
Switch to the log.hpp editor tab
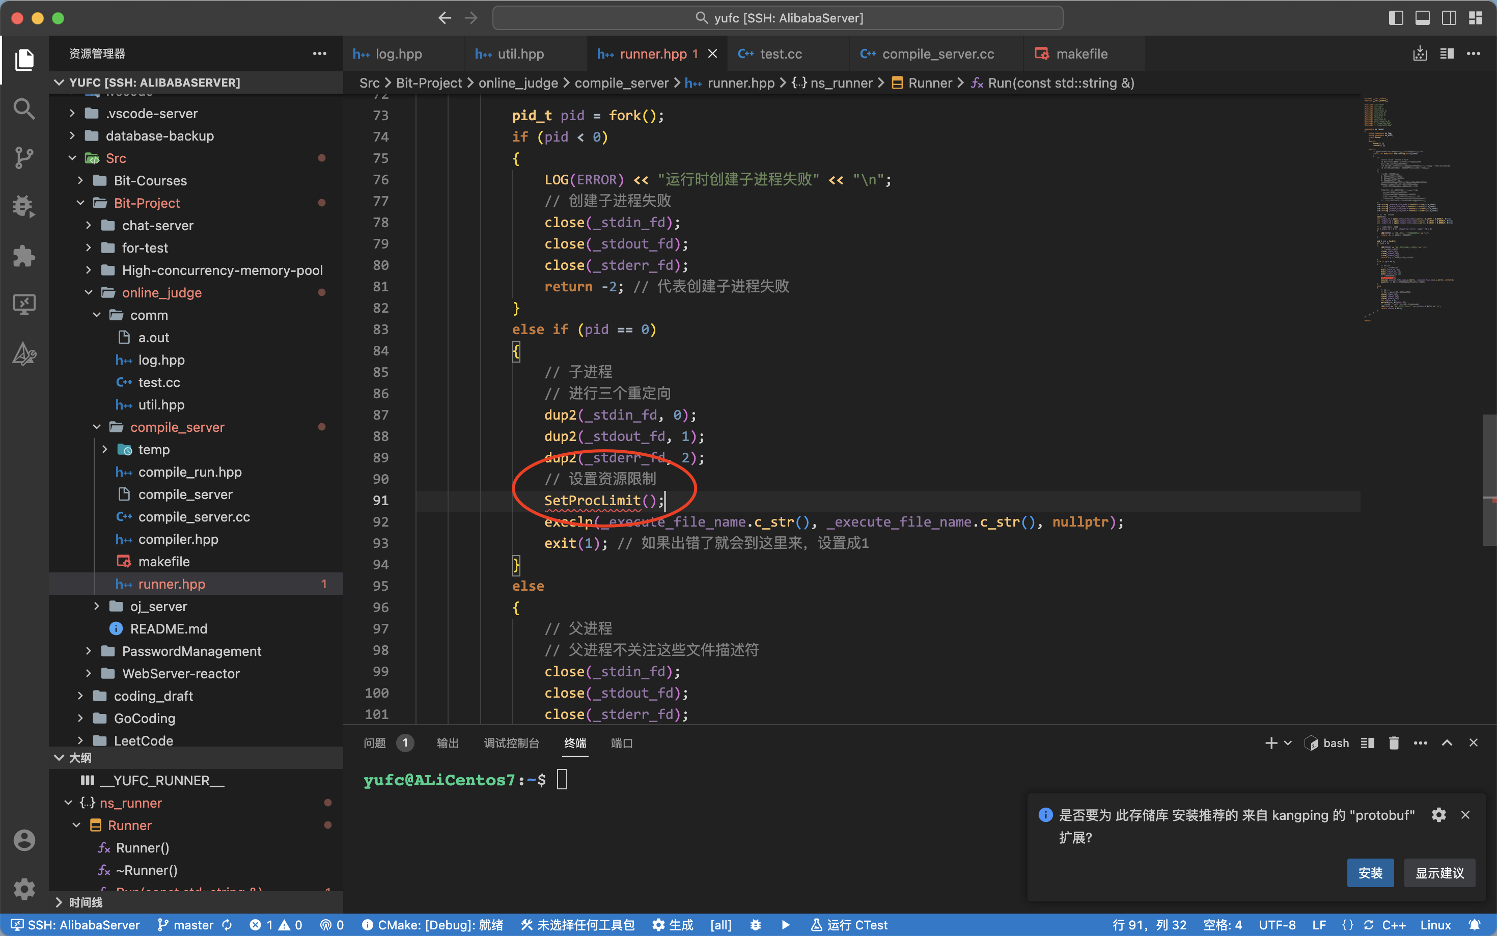click(x=404, y=54)
